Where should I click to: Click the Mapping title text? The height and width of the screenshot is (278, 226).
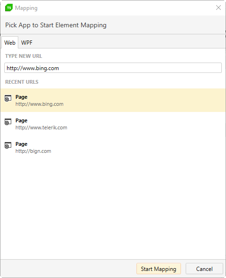(26, 8)
